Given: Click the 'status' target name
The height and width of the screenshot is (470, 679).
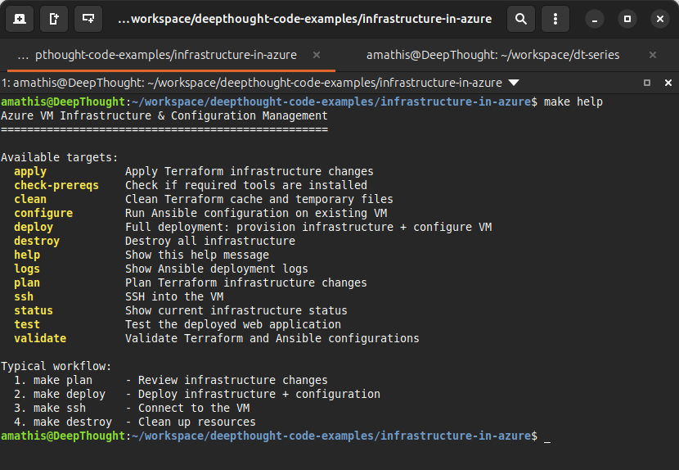Looking at the screenshot, I should pyautogui.click(x=34, y=310).
